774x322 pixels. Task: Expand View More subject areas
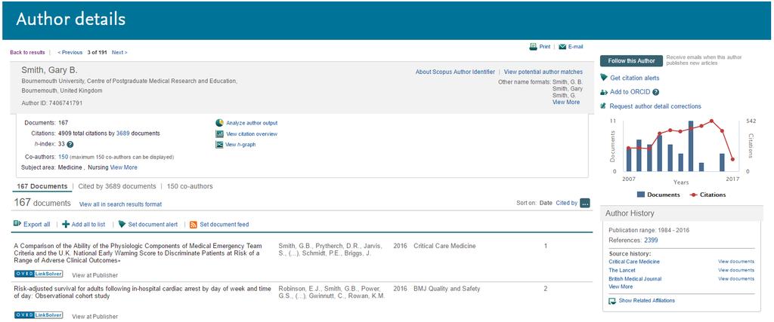[123, 167]
